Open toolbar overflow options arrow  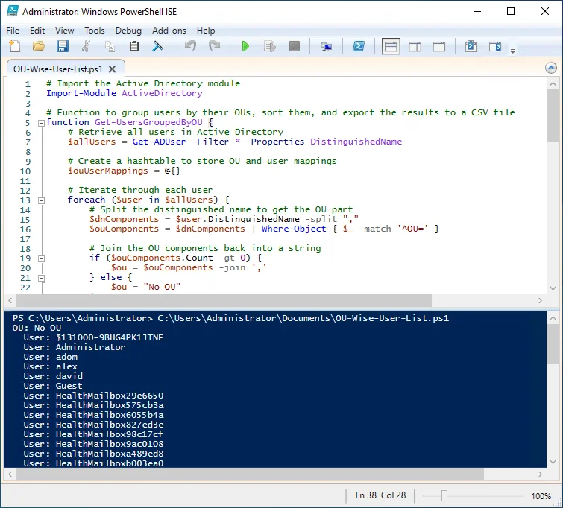[x=513, y=51]
